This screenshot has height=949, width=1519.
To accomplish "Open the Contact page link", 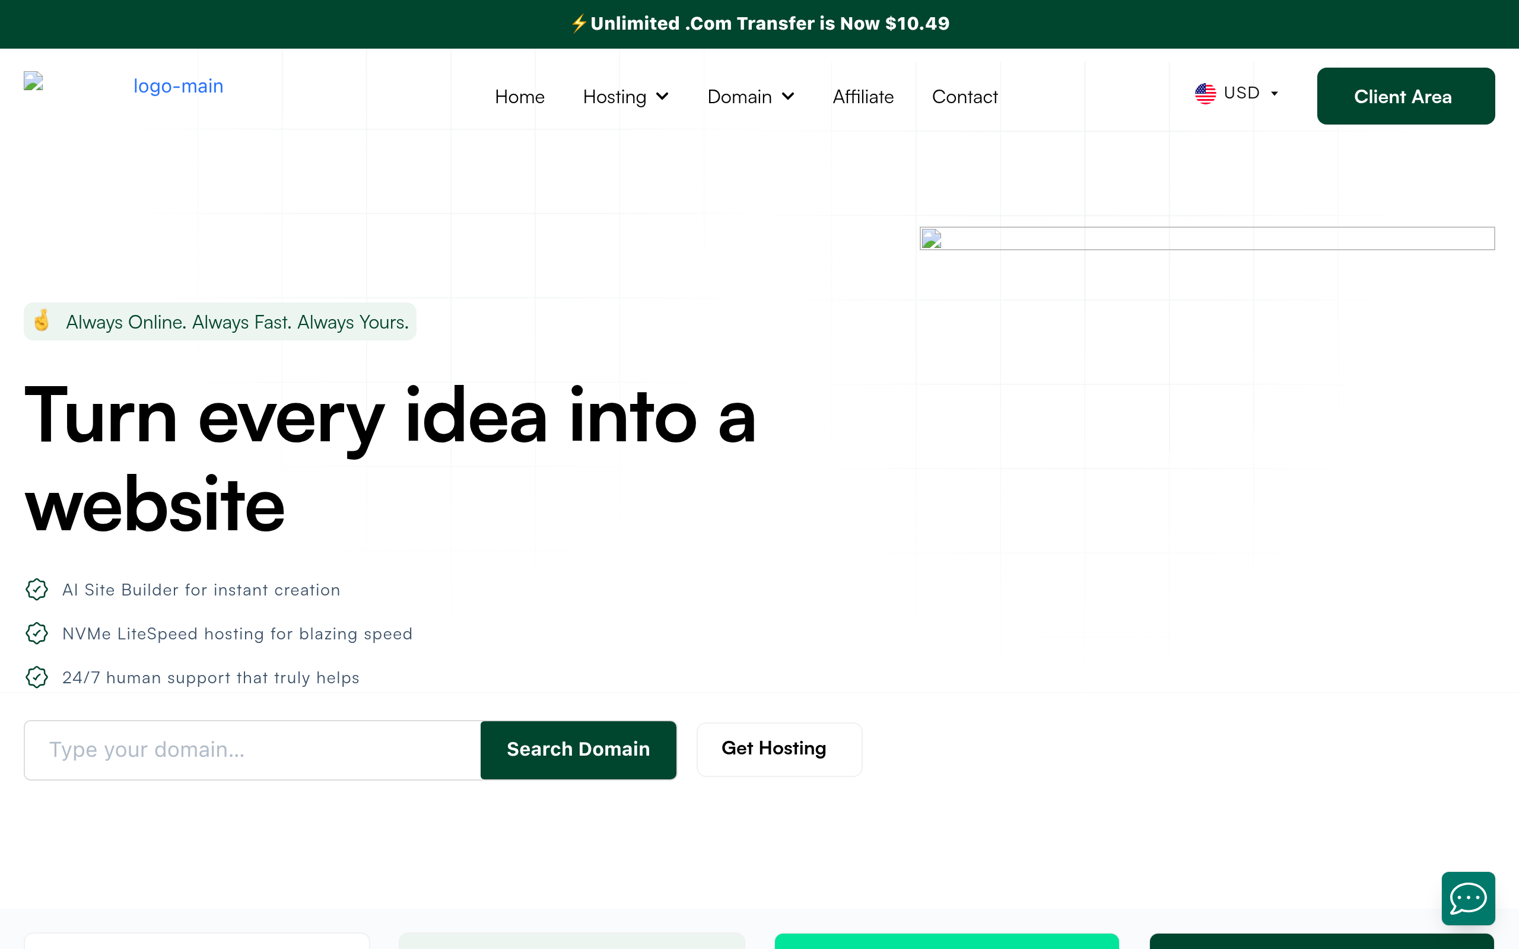I will click(965, 97).
